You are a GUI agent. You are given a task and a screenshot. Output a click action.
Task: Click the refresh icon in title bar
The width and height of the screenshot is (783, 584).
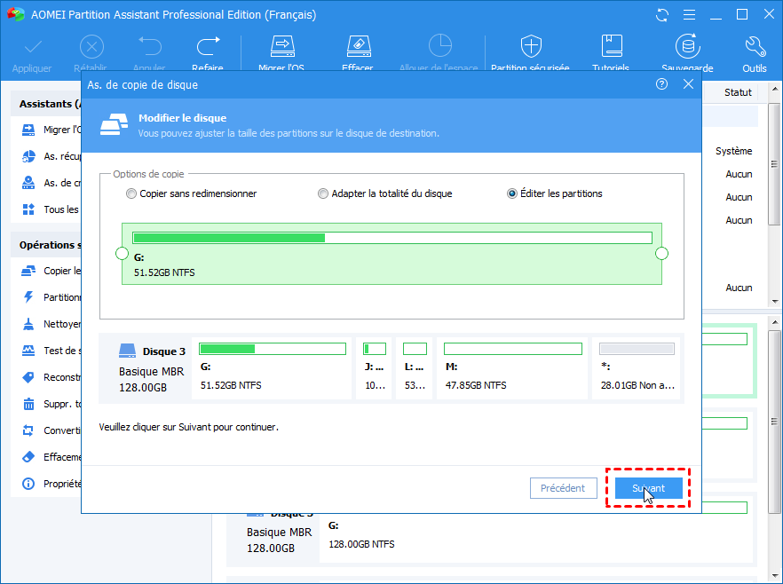[662, 15]
